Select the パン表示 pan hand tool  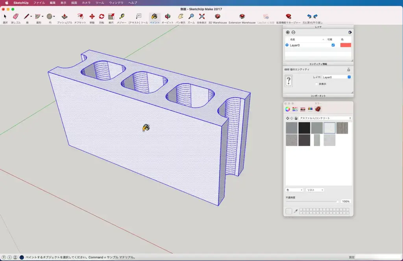[x=180, y=17]
